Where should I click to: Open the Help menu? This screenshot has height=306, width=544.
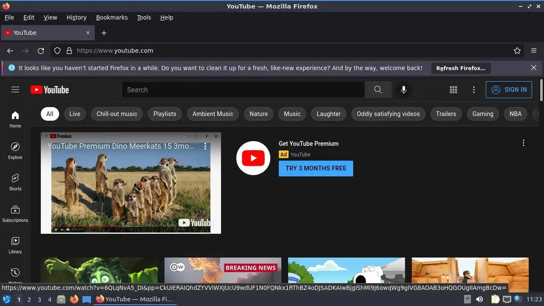(167, 17)
